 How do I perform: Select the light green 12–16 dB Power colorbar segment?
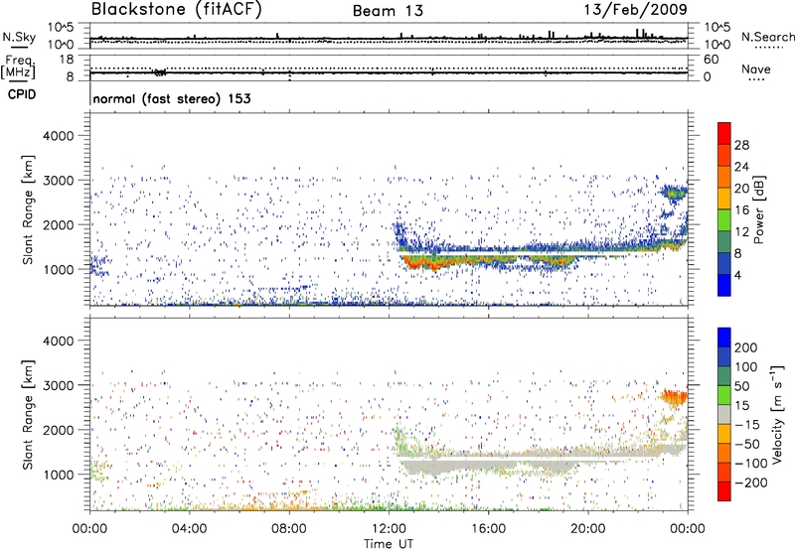point(724,220)
